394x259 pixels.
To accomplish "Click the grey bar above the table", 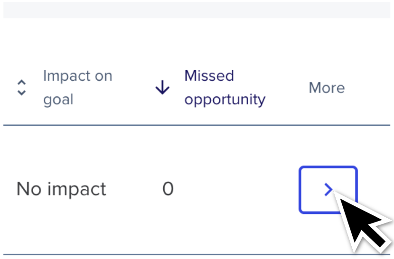I will coord(197,10).
